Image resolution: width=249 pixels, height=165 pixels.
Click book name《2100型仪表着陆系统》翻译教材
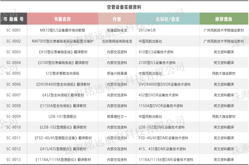[x=63, y=63]
